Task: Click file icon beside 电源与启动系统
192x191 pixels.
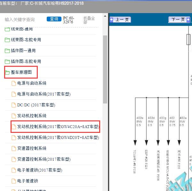Action: pos(13,83)
